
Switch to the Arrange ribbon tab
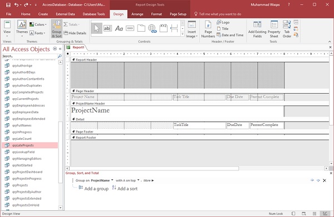pos(137,14)
